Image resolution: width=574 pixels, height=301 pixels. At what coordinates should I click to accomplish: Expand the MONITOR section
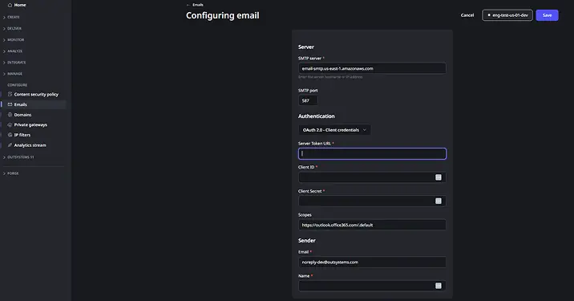(x=14, y=40)
